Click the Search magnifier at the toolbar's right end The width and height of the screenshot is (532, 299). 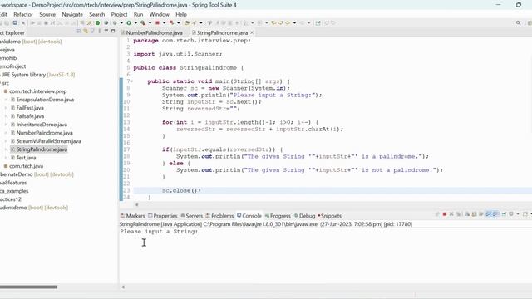[x=518, y=23]
